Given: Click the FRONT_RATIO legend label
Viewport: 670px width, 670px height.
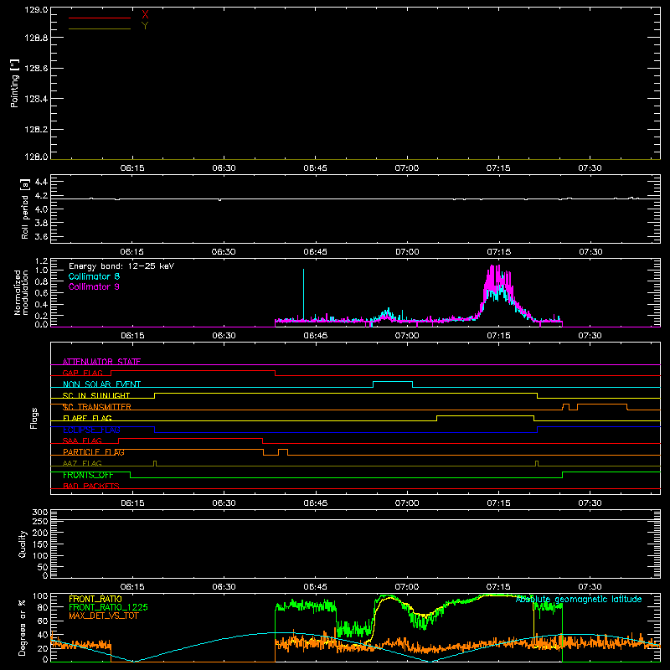Looking at the screenshot, I should tap(95, 599).
